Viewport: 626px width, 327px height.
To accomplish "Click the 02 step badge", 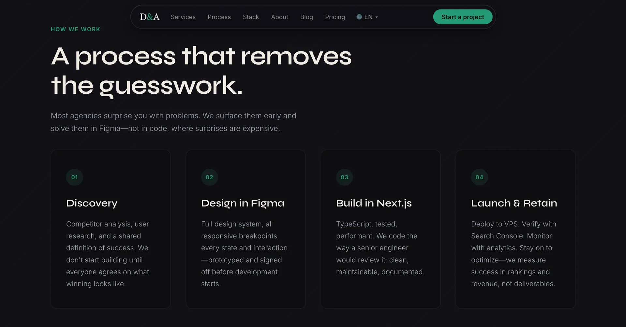I will [x=209, y=177].
